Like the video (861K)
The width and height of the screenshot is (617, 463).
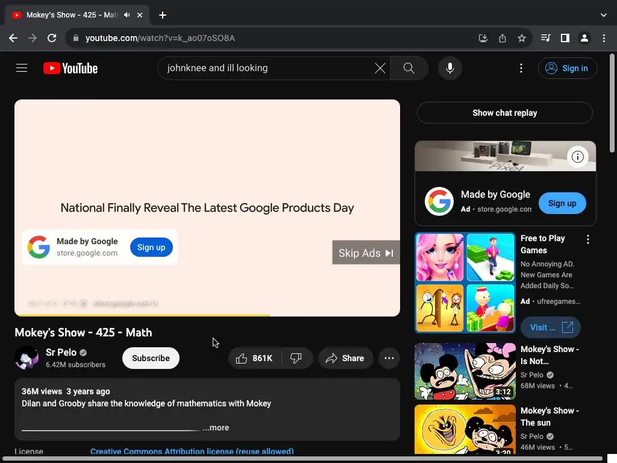[255, 358]
